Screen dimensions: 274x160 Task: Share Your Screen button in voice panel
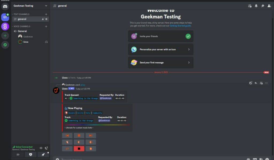pyautogui.click(x=31, y=155)
